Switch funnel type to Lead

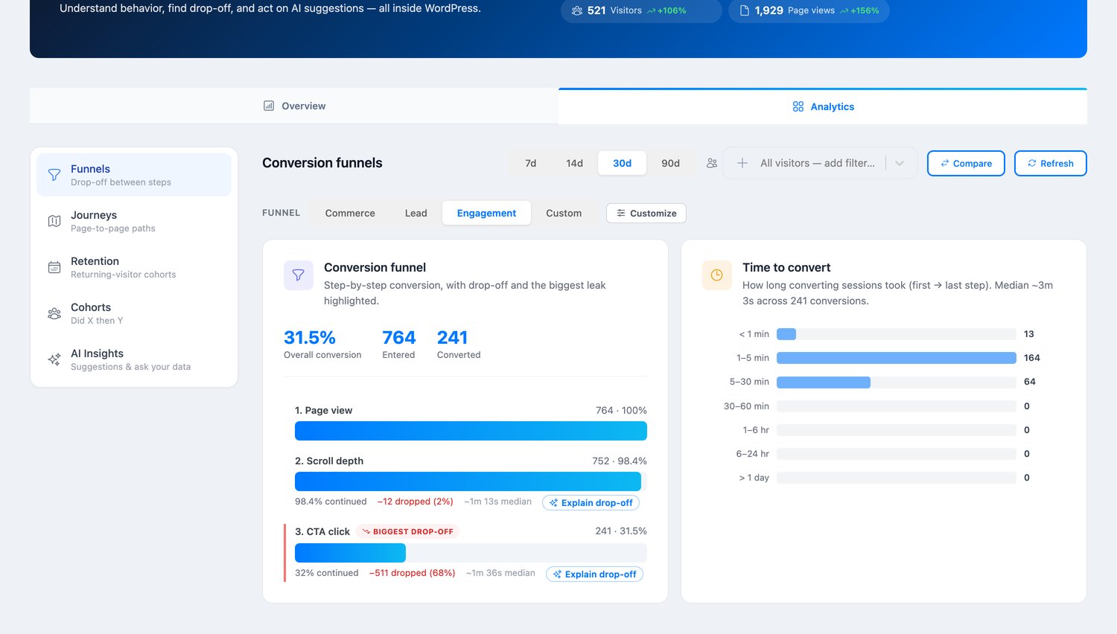[416, 213]
